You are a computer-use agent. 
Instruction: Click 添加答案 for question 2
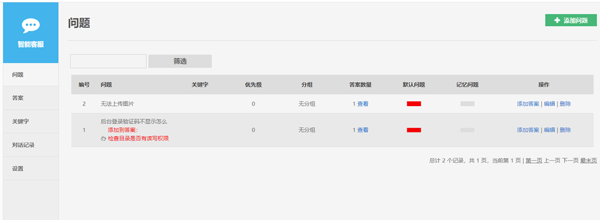(528, 104)
